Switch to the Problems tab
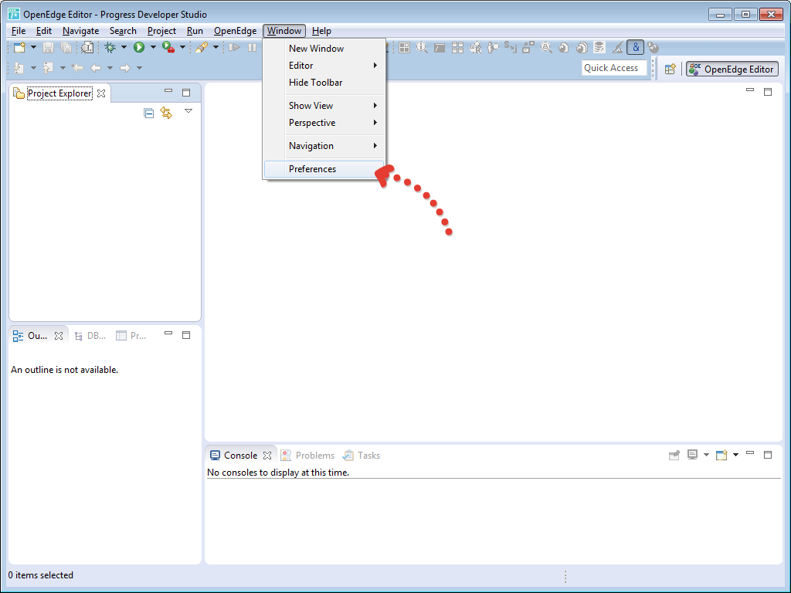The image size is (791, 593). 307,456
